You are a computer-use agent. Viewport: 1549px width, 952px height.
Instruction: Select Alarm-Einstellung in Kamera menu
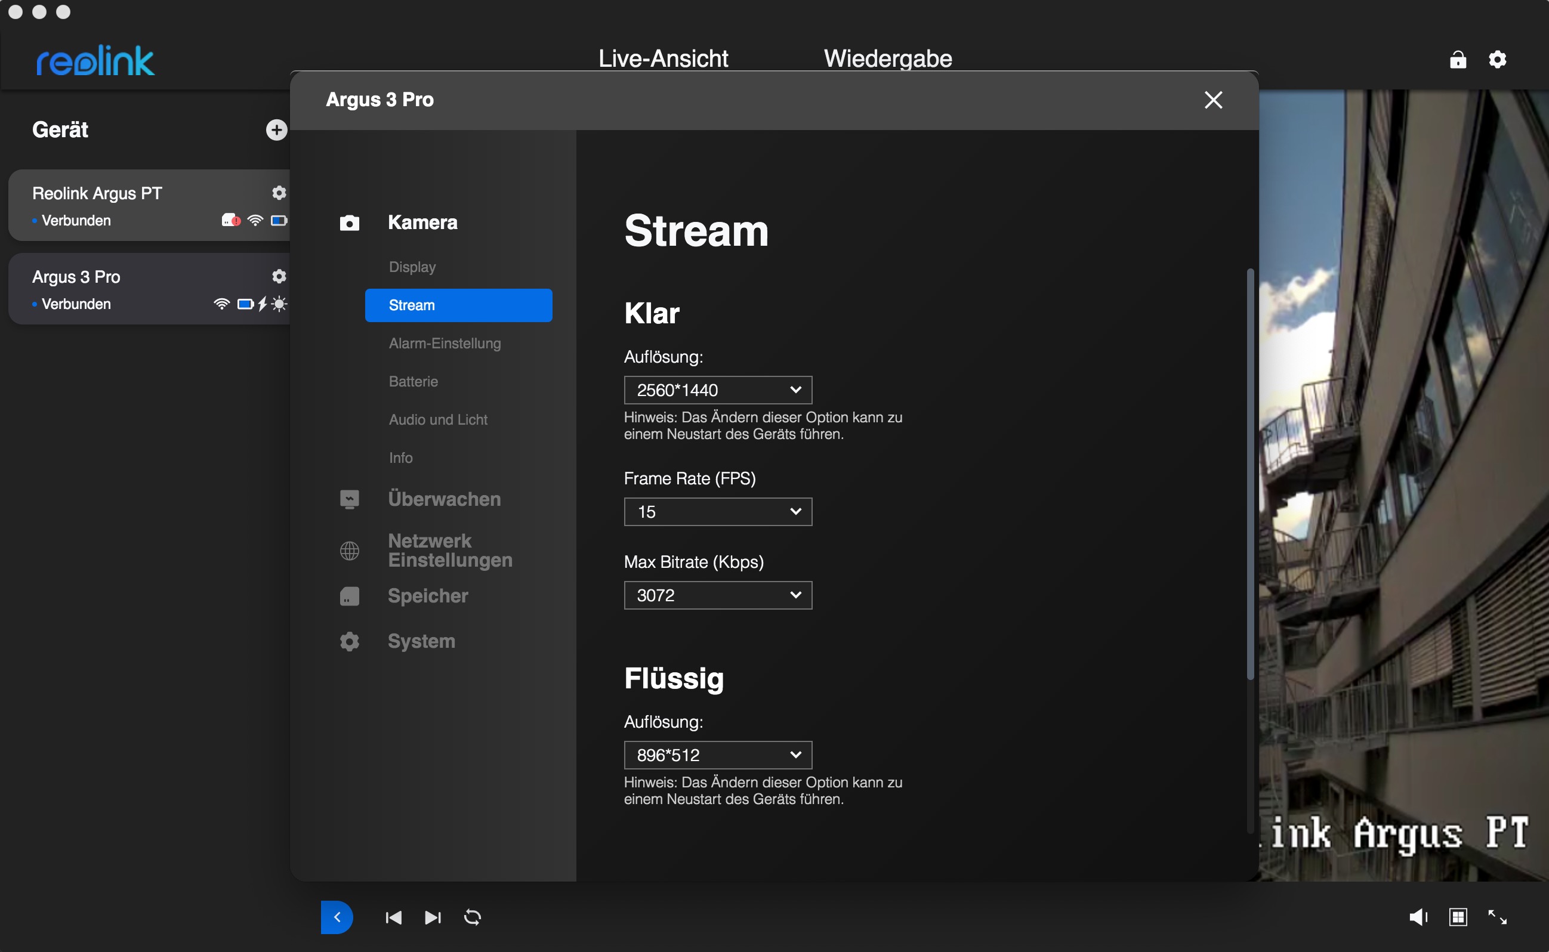coord(445,343)
